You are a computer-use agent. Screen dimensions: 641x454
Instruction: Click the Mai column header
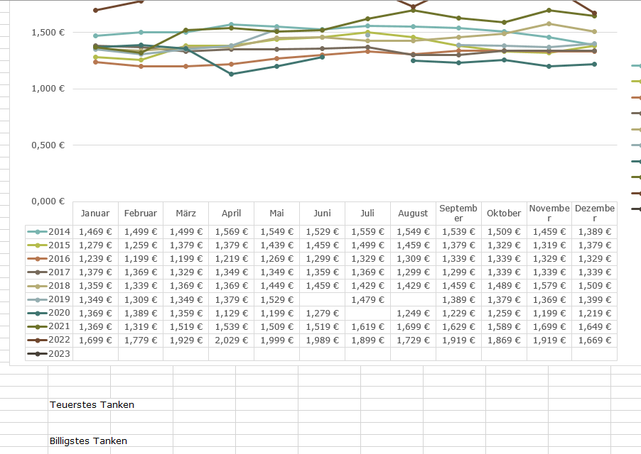pyautogui.click(x=276, y=214)
